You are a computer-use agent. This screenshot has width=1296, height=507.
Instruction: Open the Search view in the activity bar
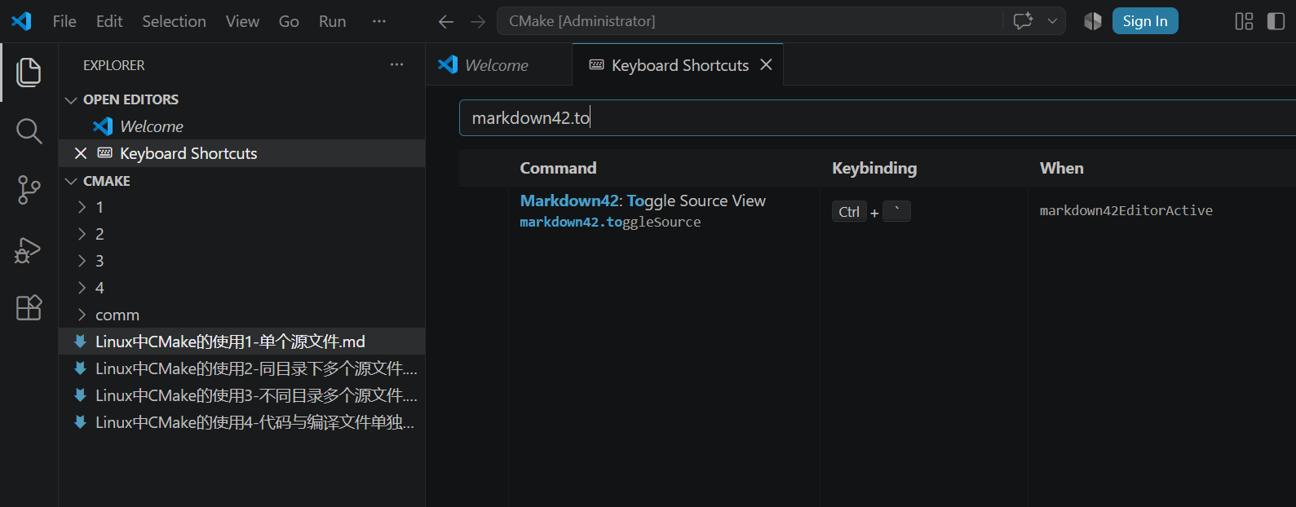[29, 131]
